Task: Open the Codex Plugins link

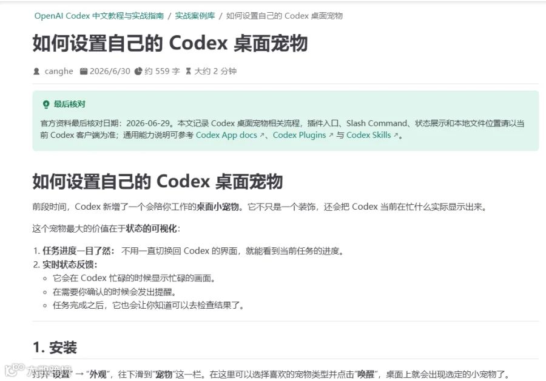Action: pyautogui.click(x=299, y=135)
